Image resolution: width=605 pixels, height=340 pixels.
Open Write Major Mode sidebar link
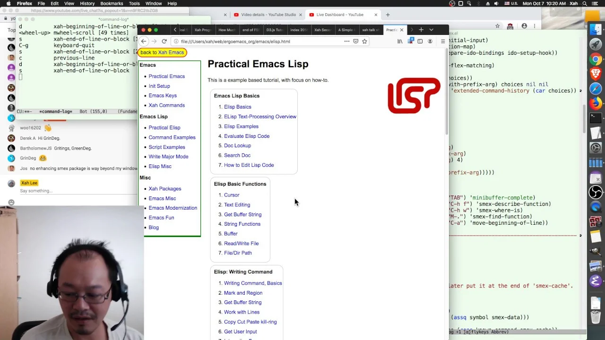(x=169, y=157)
